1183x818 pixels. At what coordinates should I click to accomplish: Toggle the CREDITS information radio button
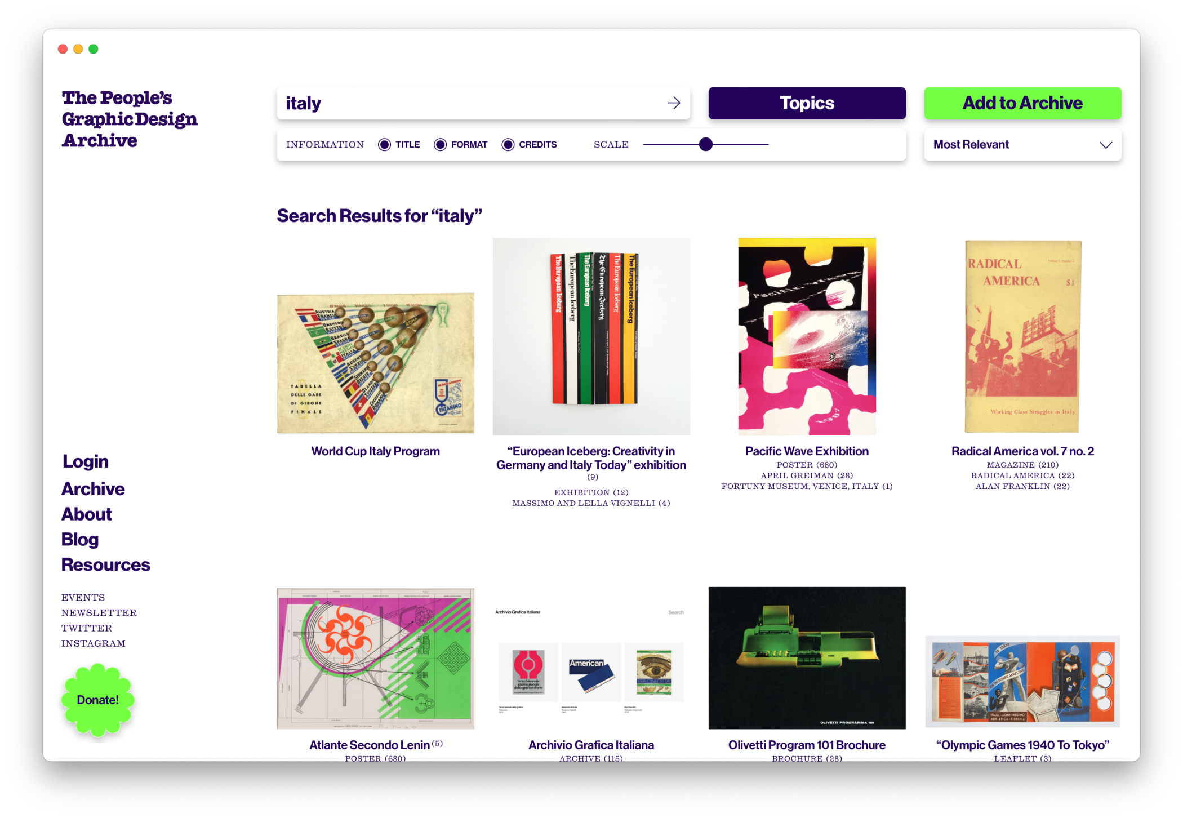pyautogui.click(x=508, y=145)
